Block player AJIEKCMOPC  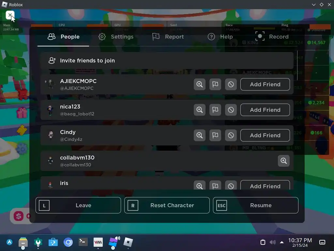tap(231, 84)
